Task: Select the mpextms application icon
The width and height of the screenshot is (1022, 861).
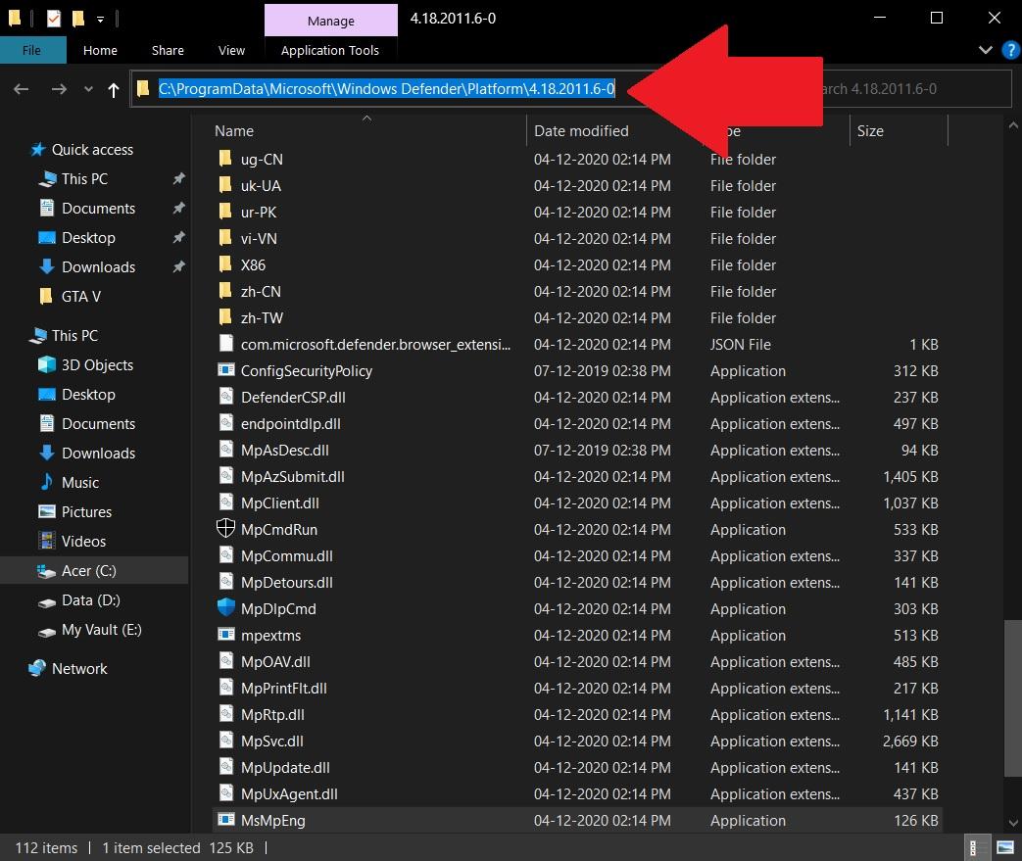Action: 225,634
